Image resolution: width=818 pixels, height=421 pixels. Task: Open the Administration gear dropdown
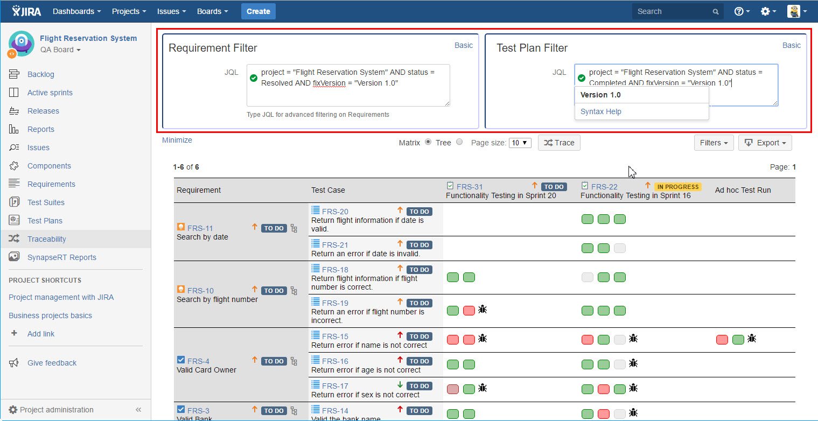[x=768, y=11]
